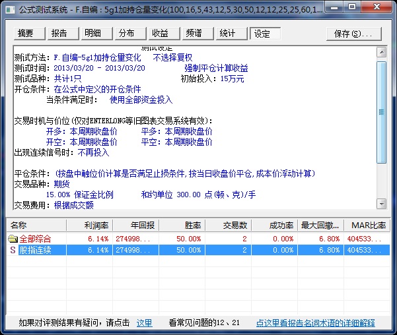Click the scrollbar up arrow

(381, 52)
